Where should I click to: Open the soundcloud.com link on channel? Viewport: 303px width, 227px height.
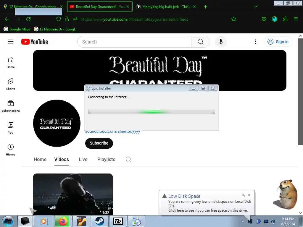coord(112,132)
